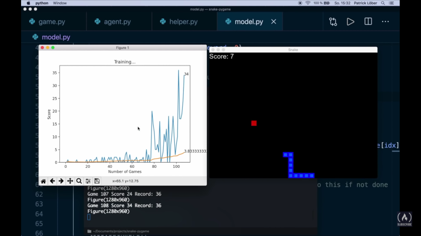Run the Python file with play icon

(350, 22)
